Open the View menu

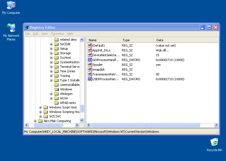pyautogui.click(x=45, y=34)
